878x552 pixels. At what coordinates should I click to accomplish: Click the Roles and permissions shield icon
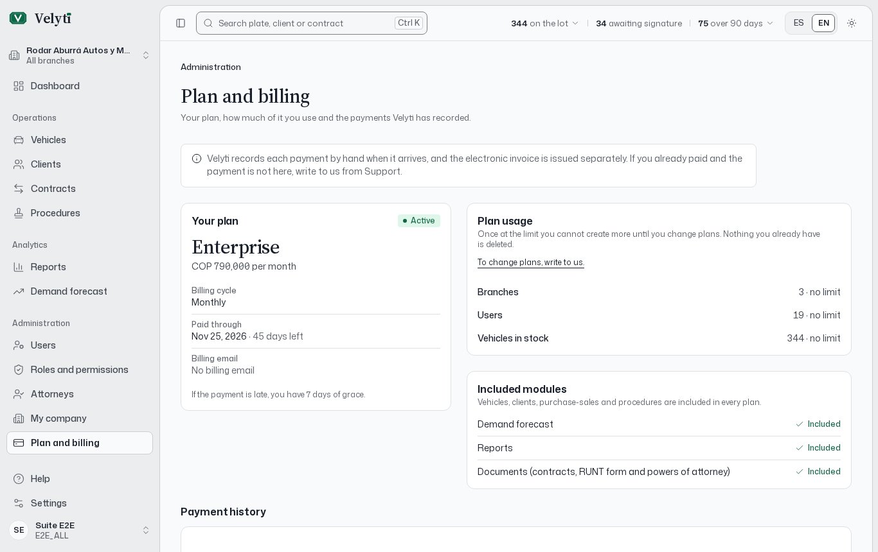click(x=19, y=370)
